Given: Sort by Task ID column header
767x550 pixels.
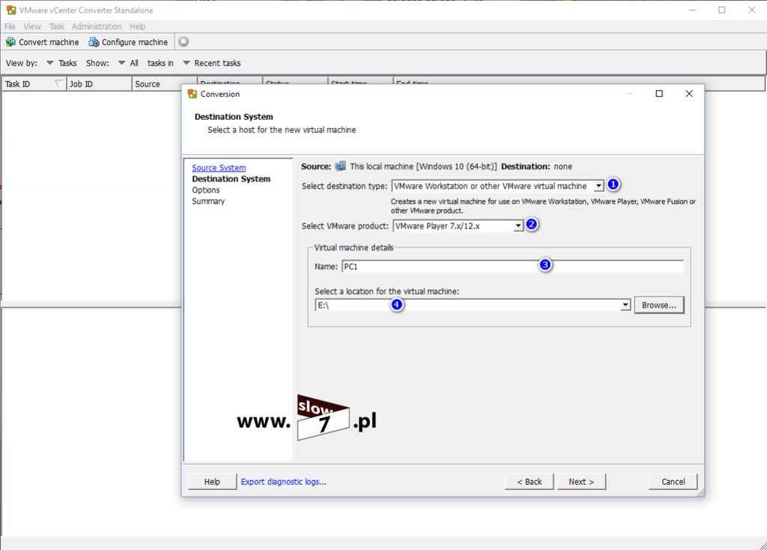Looking at the screenshot, I should coord(33,84).
